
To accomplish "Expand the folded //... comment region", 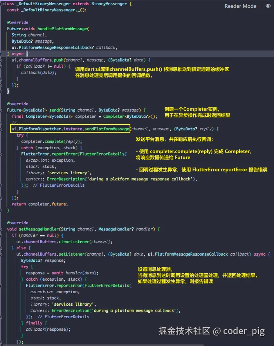I will click(x=1, y=123).
